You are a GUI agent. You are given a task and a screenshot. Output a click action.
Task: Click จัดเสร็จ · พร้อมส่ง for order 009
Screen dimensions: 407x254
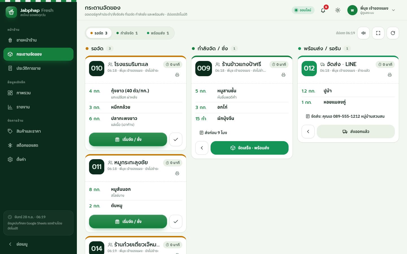coord(250,148)
